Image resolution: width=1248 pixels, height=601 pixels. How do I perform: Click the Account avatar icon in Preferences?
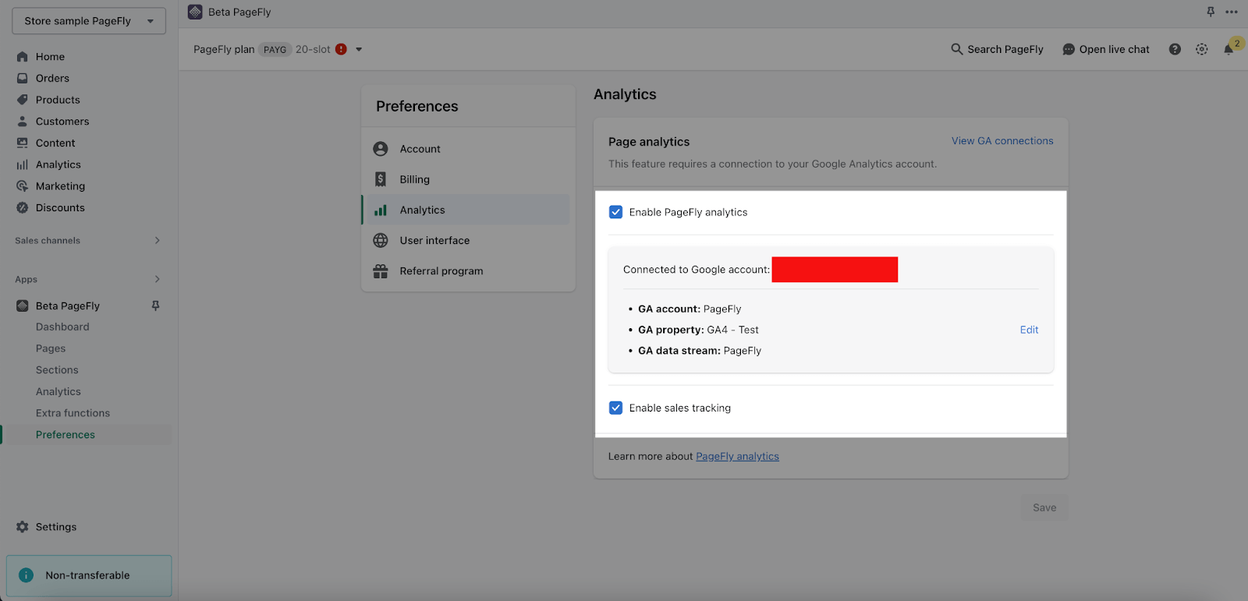point(381,149)
